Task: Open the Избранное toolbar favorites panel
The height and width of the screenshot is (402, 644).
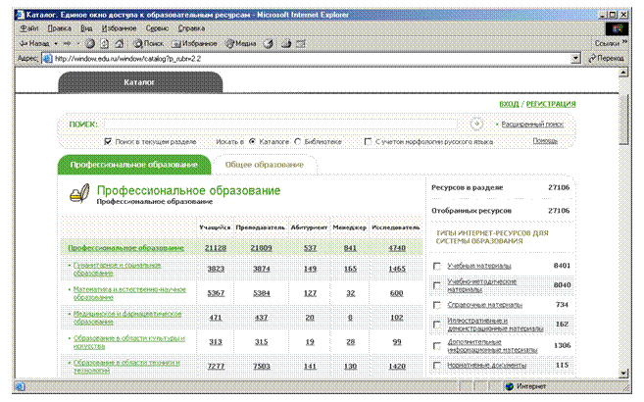Action: pos(194,43)
